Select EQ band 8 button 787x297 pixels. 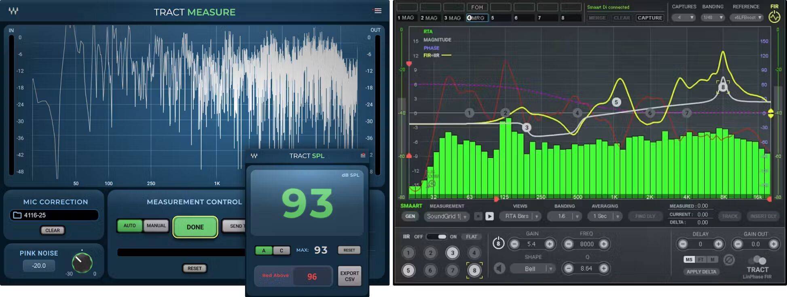pos(474,270)
